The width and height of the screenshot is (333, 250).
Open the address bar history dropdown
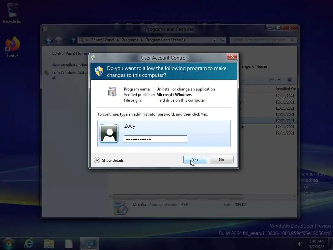[x=214, y=40]
